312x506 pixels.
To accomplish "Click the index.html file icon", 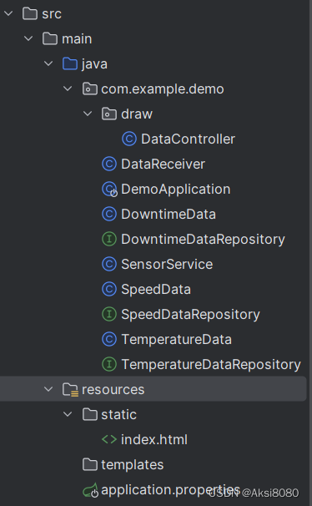I will coord(109,439).
